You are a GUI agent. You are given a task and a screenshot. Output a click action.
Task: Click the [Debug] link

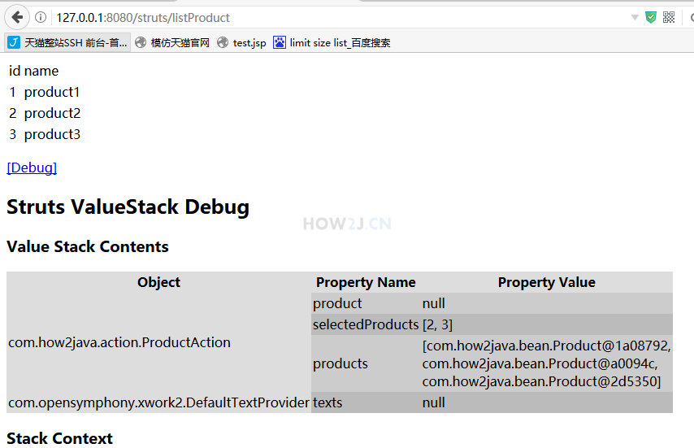pos(32,167)
